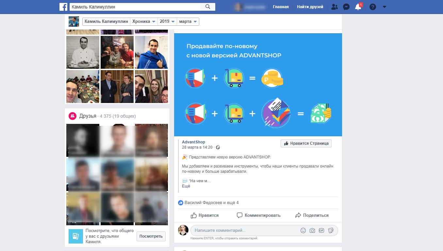The height and width of the screenshot is (251, 443).
Task: Click the Посмотреть button
Action: click(151, 236)
